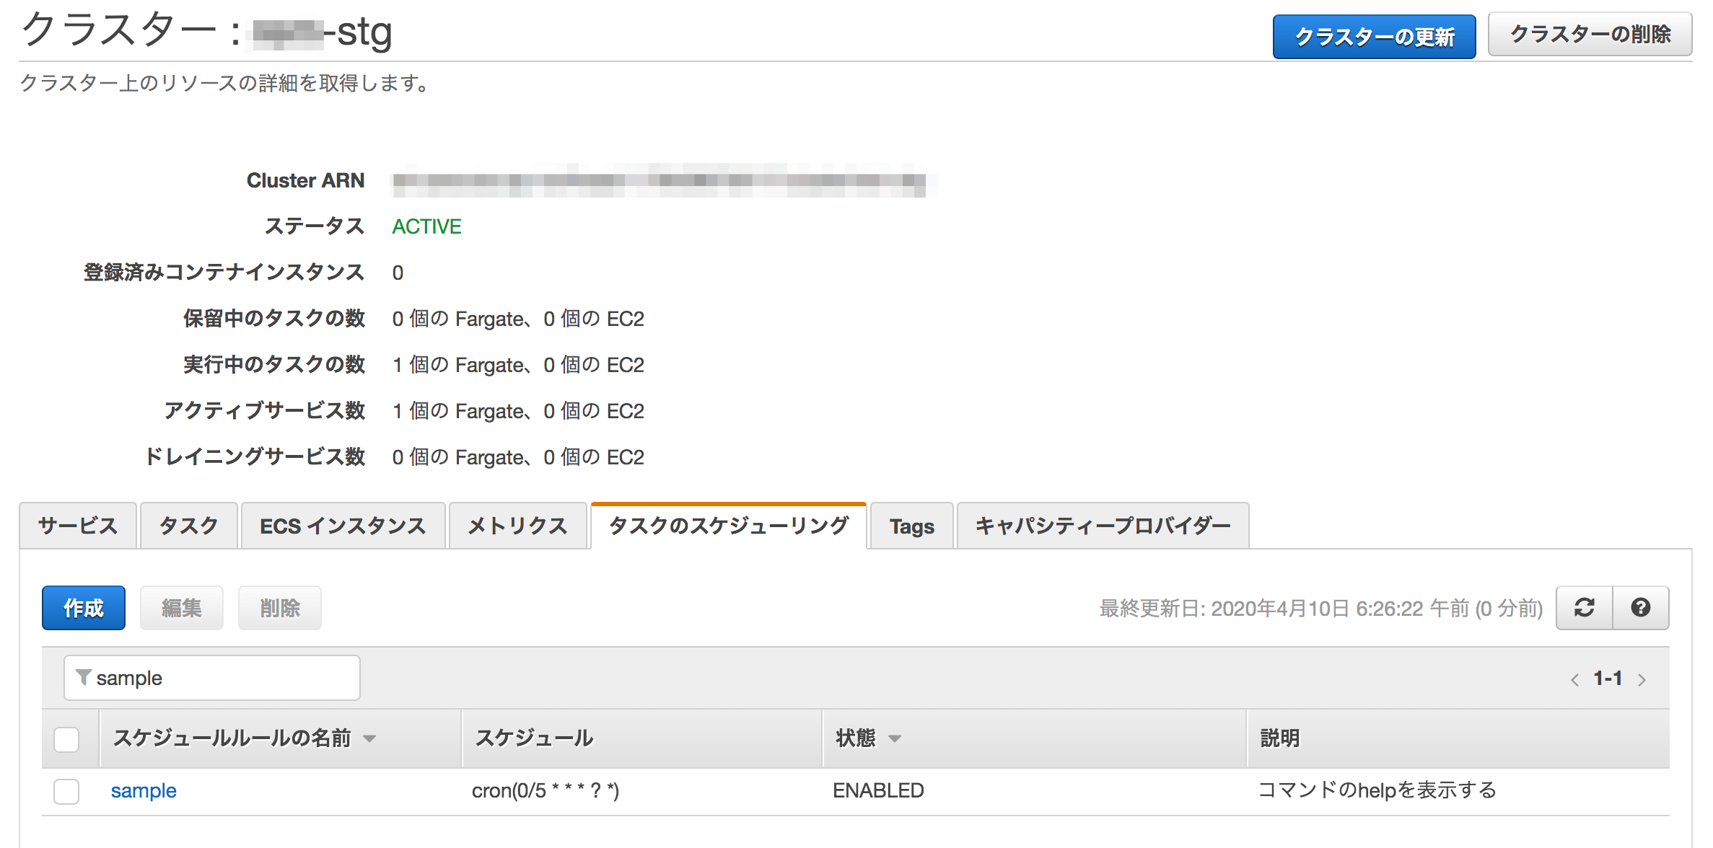The image size is (1713, 848).
Task: Click the 削除 button
Action: (x=280, y=608)
